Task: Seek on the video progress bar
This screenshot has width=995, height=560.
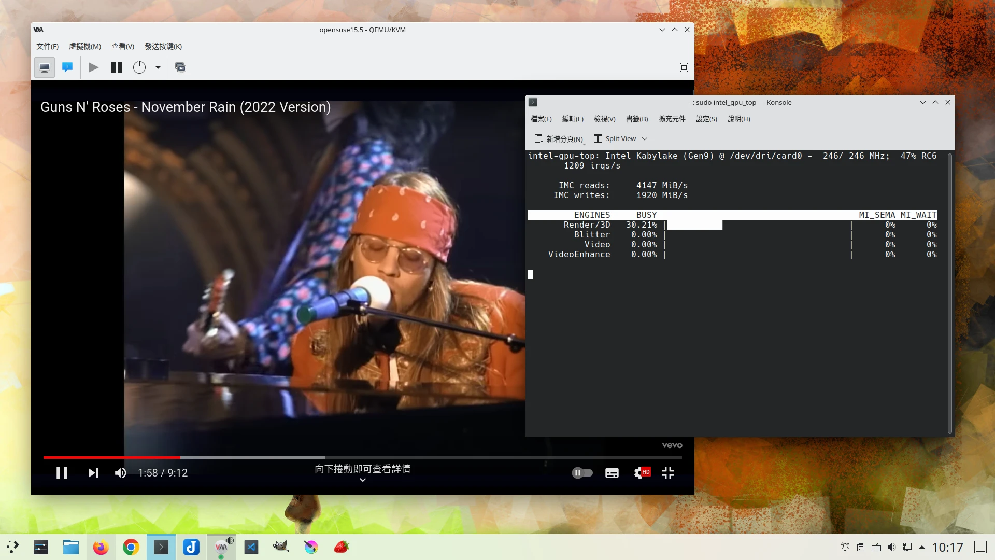Action: click(363, 457)
